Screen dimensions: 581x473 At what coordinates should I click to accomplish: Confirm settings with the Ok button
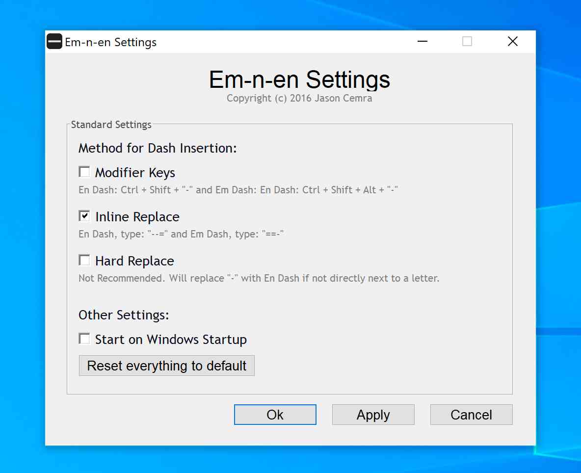[x=275, y=415]
